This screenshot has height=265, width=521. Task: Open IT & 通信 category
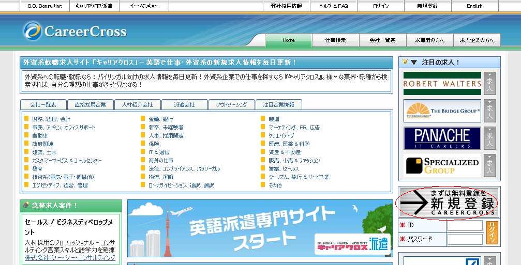pyautogui.click(x=159, y=152)
